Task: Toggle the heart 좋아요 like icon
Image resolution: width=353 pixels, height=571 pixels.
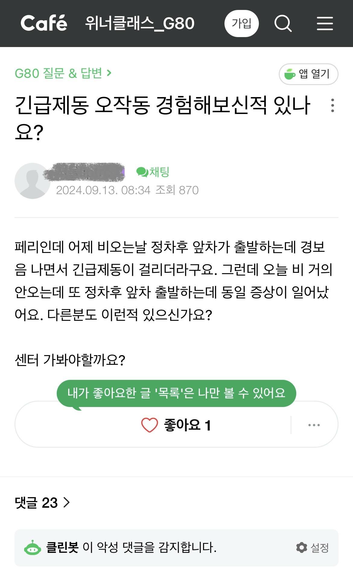Action: tap(149, 425)
